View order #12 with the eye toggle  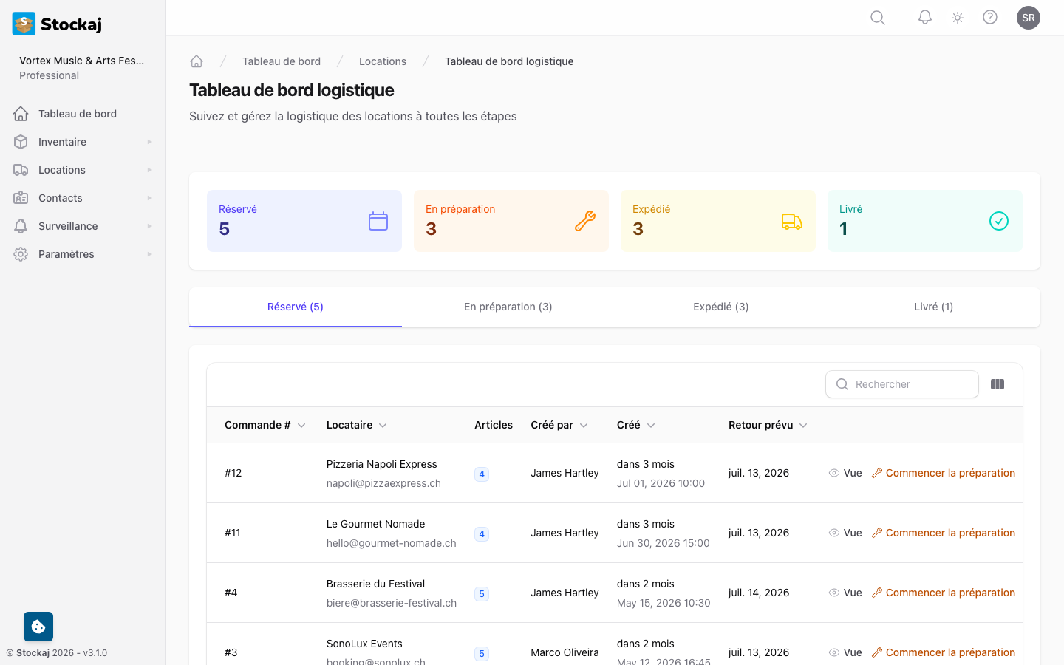(834, 473)
